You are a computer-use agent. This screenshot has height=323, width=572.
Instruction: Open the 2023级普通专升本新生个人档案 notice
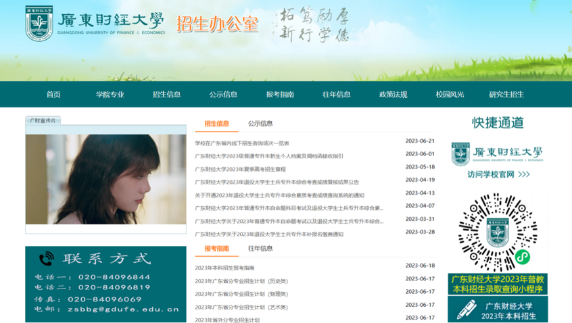[x=269, y=156]
